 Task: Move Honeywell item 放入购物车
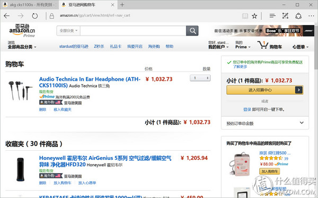(63, 183)
